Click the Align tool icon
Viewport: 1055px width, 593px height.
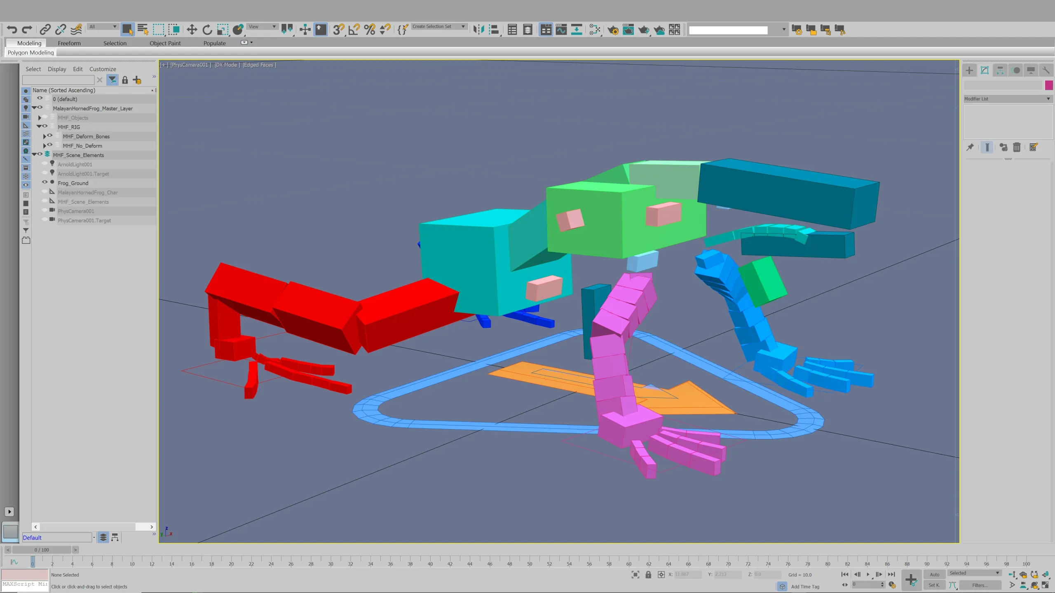[x=494, y=29]
